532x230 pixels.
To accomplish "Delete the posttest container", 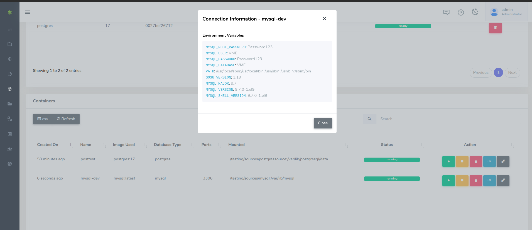I will [476, 161].
